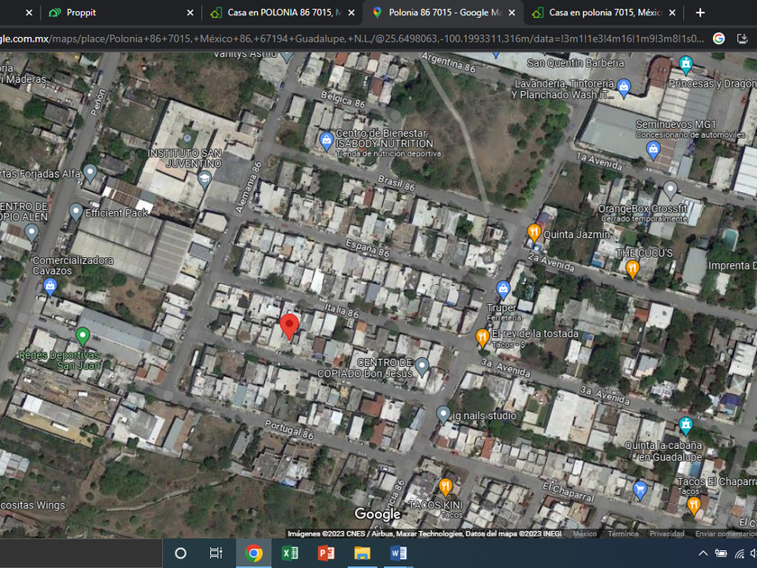The width and height of the screenshot is (757, 568).
Task: Click Seminuevos MG1 dealership marker
Action: pyautogui.click(x=653, y=151)
